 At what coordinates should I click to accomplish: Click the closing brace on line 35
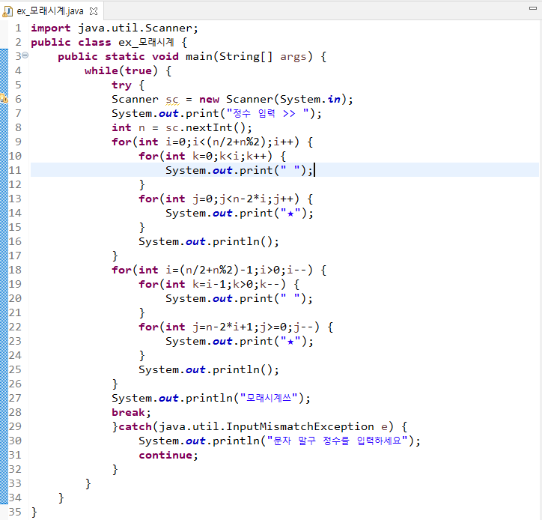click(x=34, y=512)
